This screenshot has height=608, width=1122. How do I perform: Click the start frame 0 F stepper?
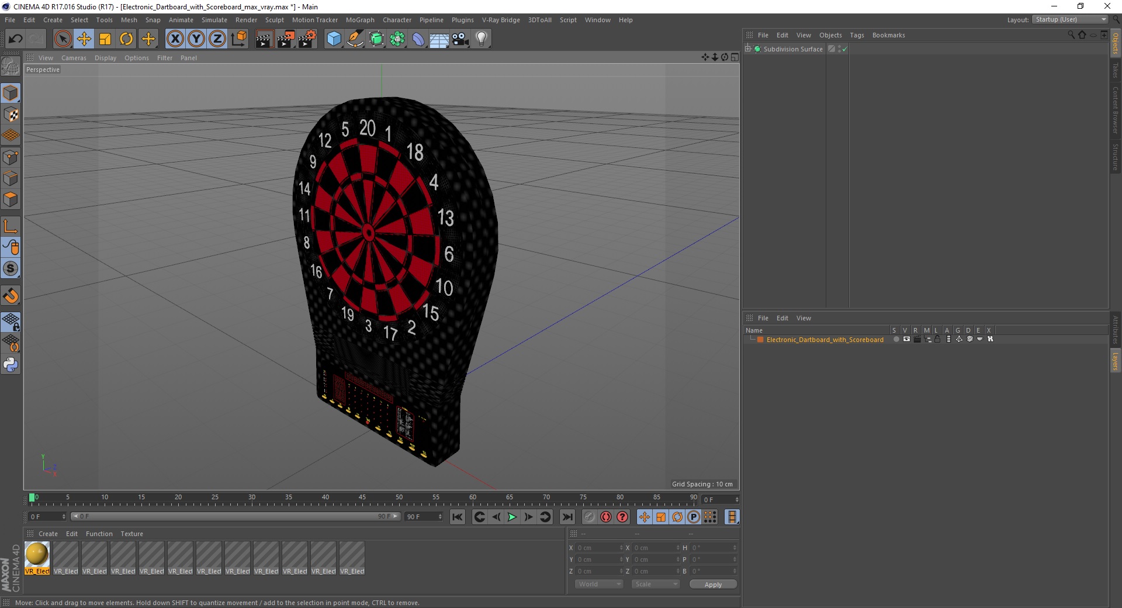pyautogui.click(x=64, y=517)
